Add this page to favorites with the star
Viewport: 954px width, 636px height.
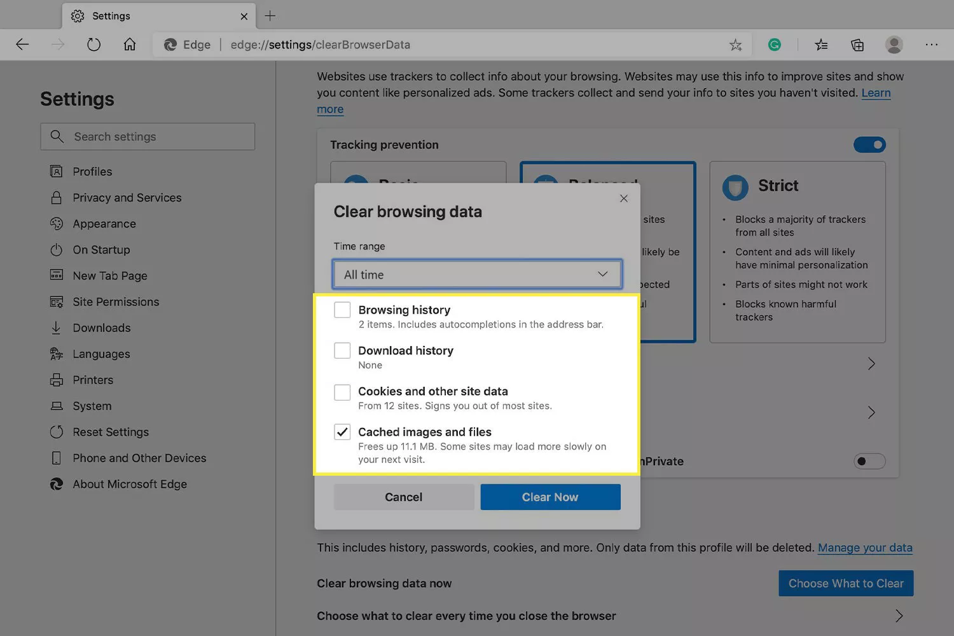[x=736, y=45]
